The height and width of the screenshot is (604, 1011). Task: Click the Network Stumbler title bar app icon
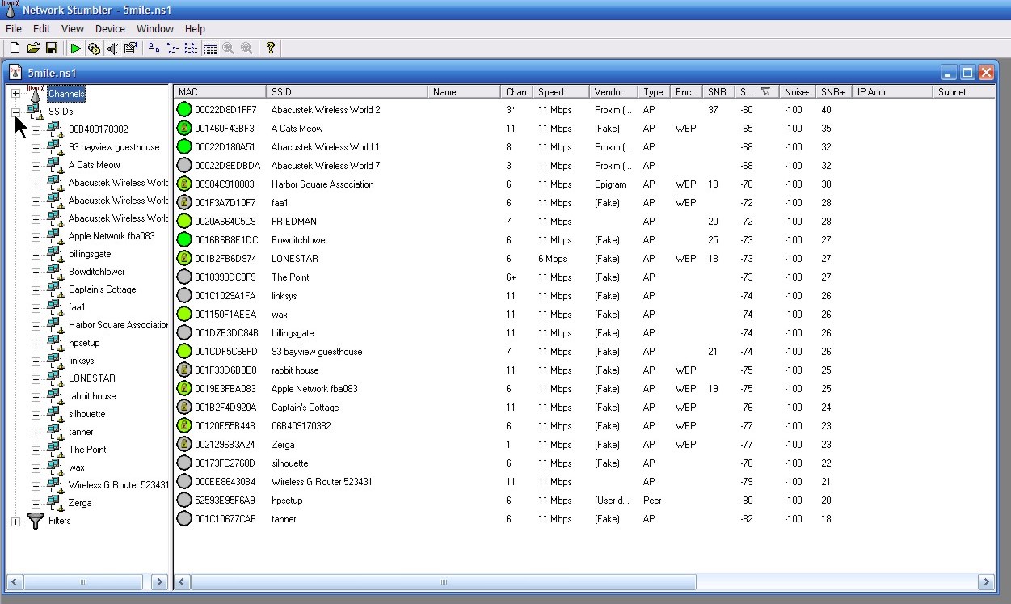click(x=11, y=10)
